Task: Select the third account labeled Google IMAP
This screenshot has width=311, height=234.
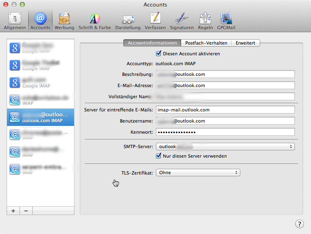Action: point(41,83)
